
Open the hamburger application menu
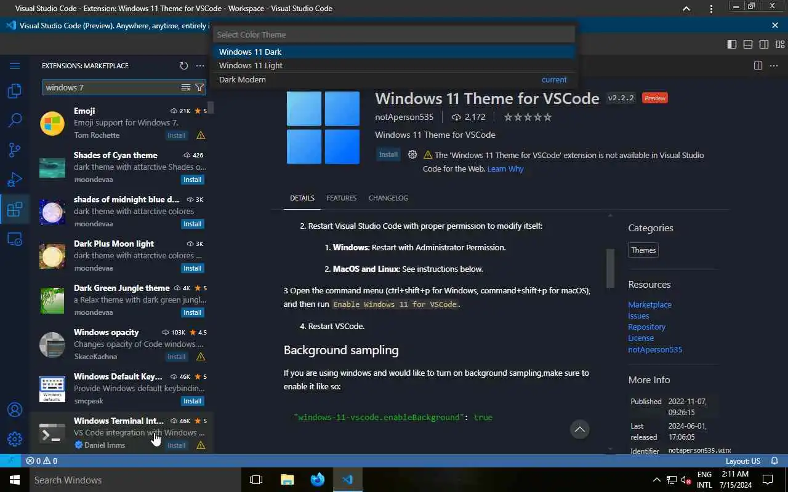[x=15, y=66]
